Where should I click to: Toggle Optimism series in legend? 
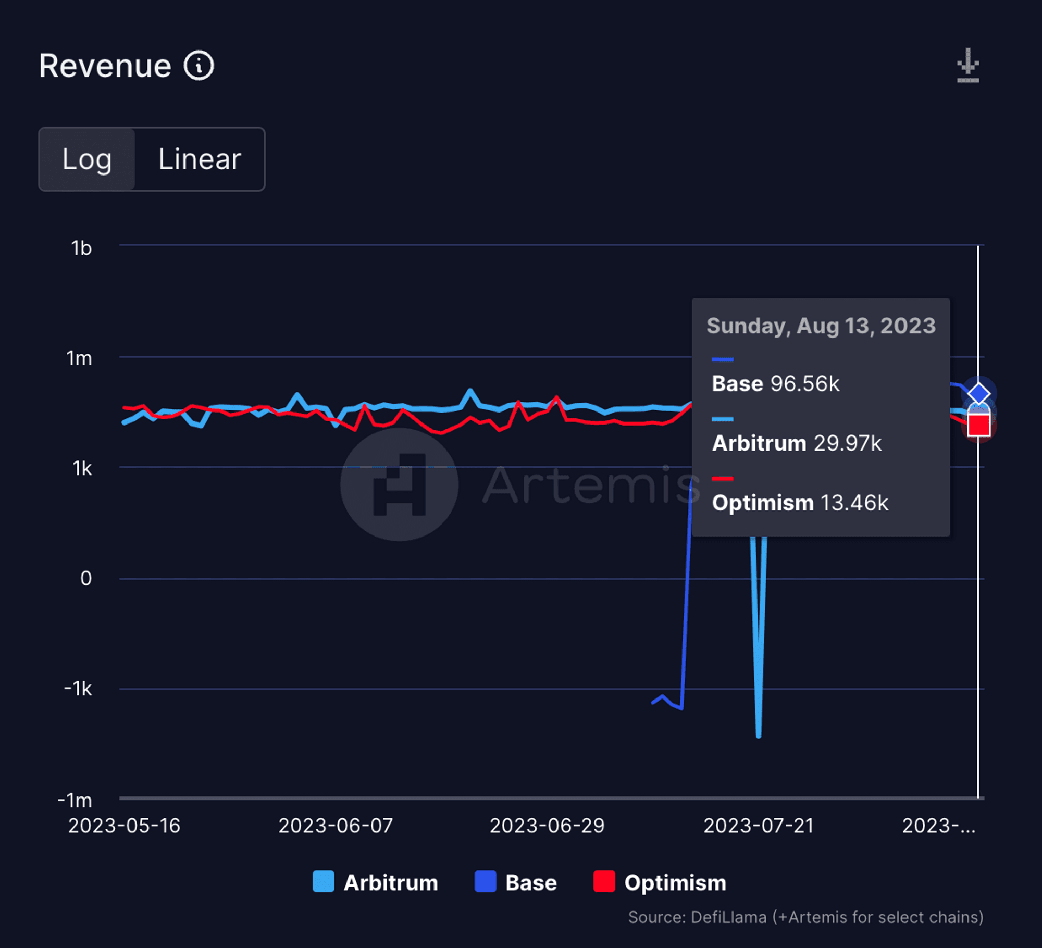[675, 882]
